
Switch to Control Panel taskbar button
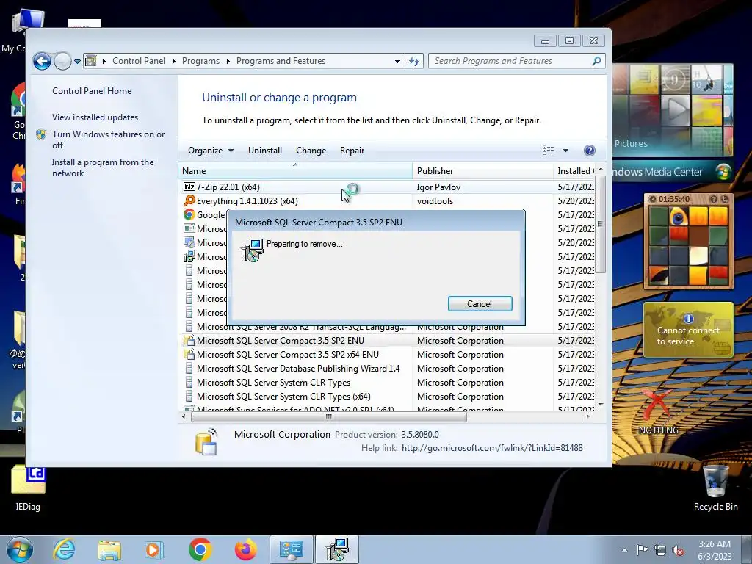pyautogui.click(x=291, y=549)
